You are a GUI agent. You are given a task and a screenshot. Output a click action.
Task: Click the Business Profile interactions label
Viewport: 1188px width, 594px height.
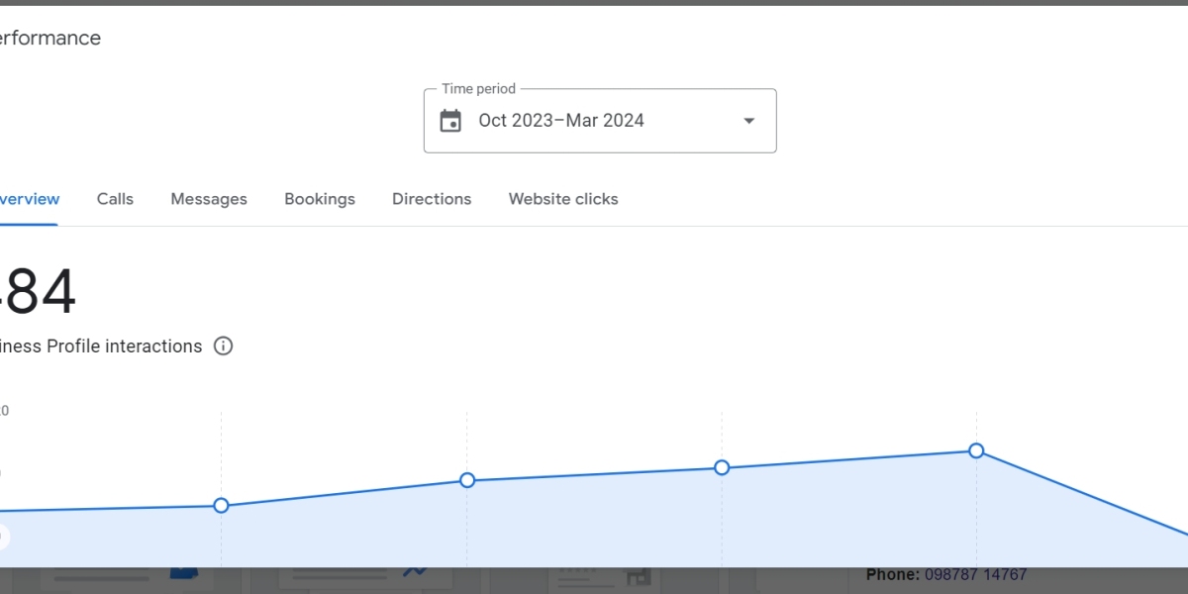[101, 346]
